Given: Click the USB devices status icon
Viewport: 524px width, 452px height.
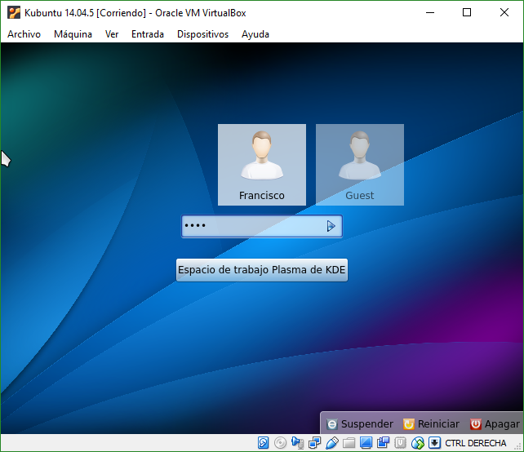Looking at the screenshot, I should (x=332, y=443).
